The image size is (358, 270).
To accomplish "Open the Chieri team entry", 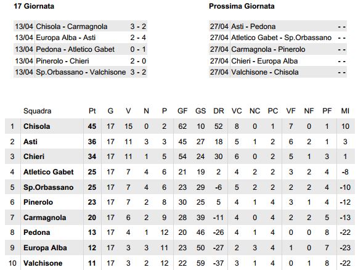I will tap(34, 157).
